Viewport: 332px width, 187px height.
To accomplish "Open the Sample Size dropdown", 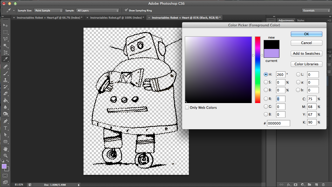I will (x=48, y=11).
